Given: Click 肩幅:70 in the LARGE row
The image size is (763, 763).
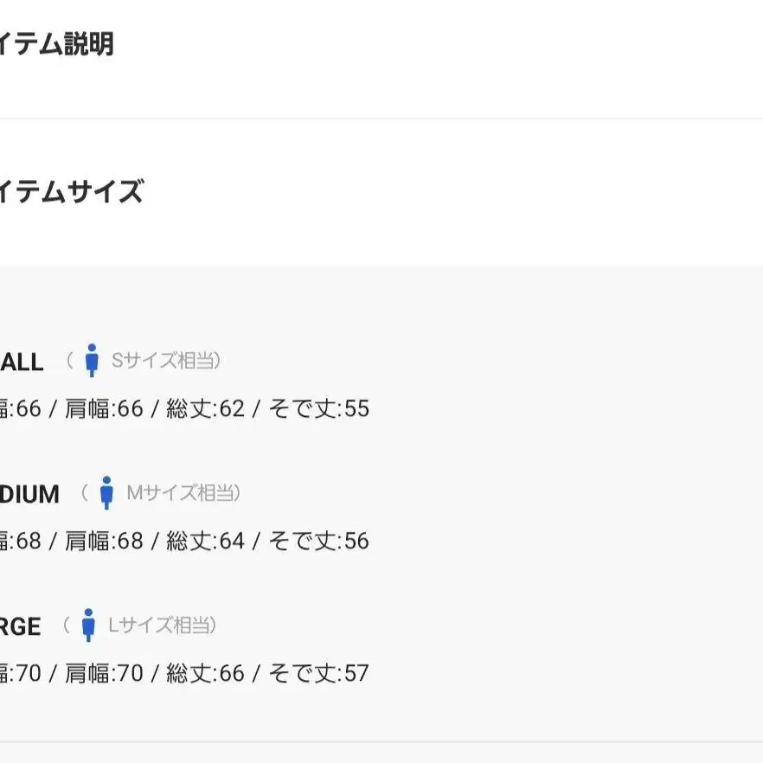Looking at the screenshot, I should click(104, 673).
